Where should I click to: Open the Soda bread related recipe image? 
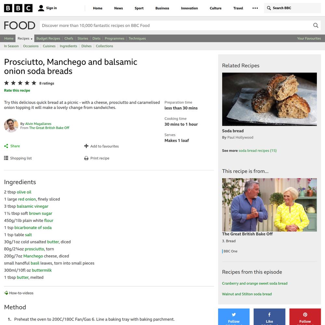pyautogui.click(x=269, y=99)
